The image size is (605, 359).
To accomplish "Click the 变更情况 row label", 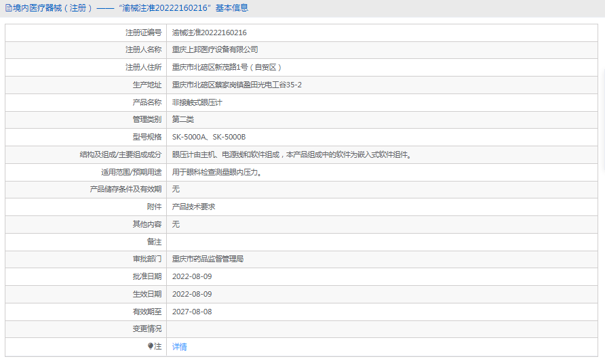I will click(x=147, y=329).
